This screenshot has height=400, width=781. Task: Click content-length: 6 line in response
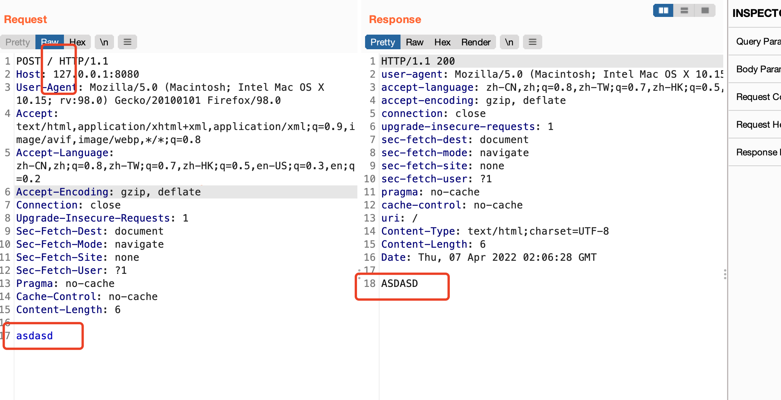coord(433,244)
